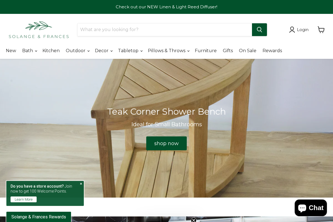
Task: Click the Solange & Frances leaf logo
Action: [39, 30]
